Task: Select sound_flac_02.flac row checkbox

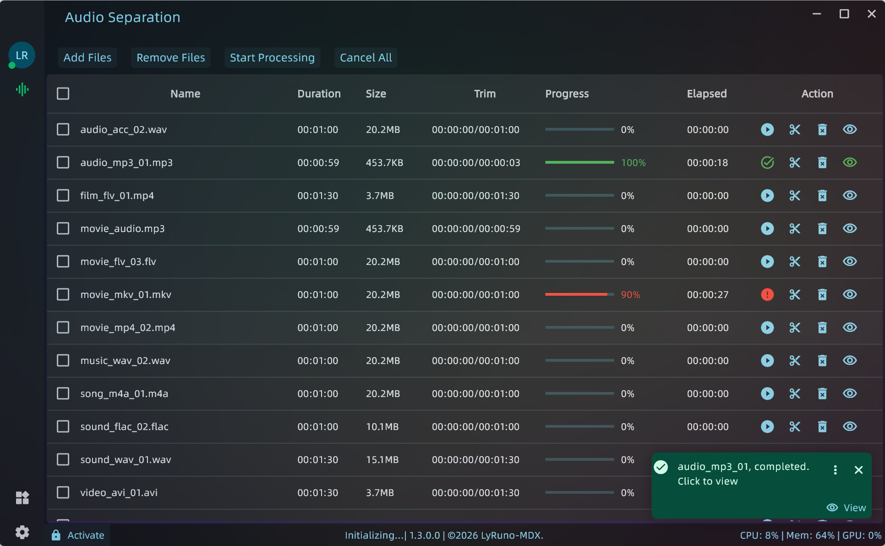Action: (63, 427)
